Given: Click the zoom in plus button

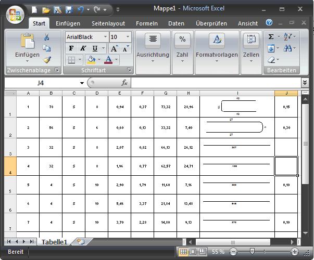Looking at the screenshot, I should coord(294,252).
